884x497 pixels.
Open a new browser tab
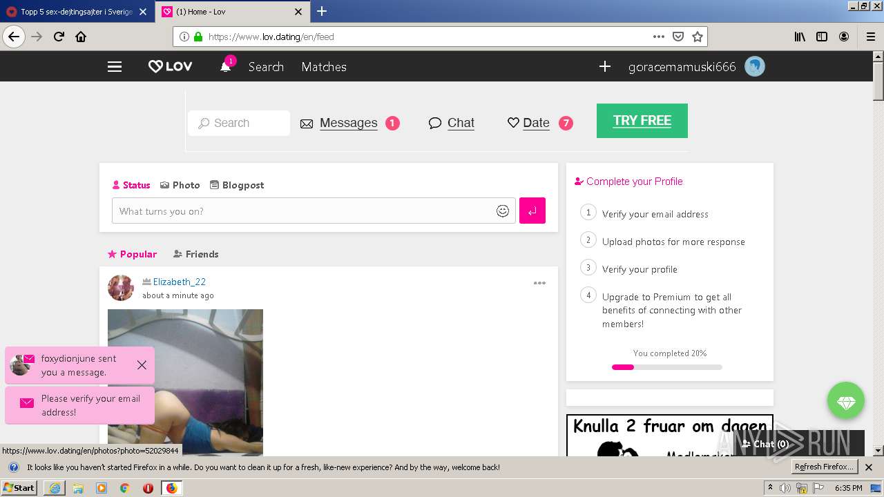[x=322, y=11]
